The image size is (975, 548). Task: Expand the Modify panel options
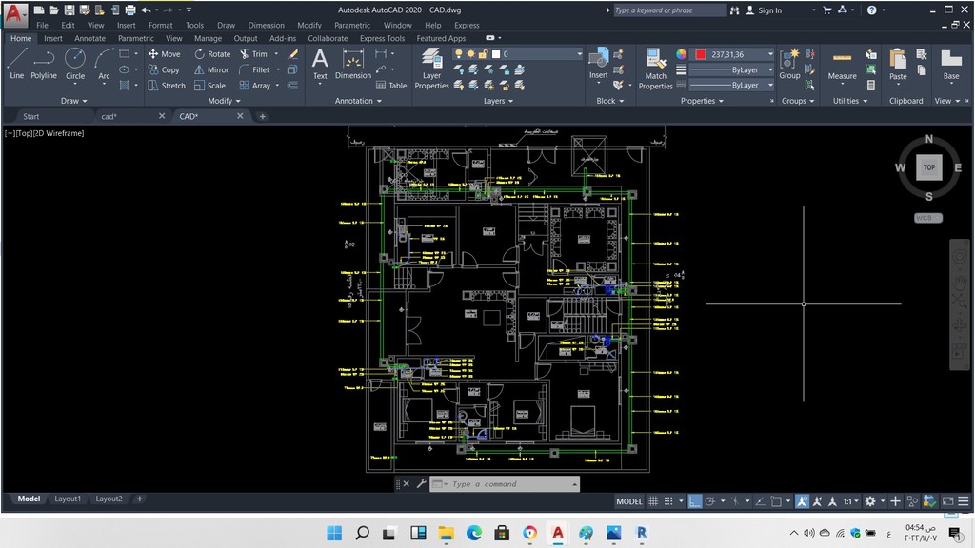coord(224,101)
